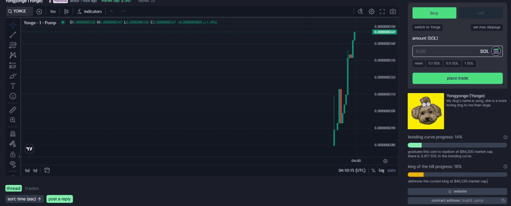Click the bonding curve progress bar
The height and width of the screenshot is (206, 511).
tap(458, 145)
